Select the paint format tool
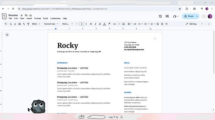Screen dimensions: 215x120 [x=28, y=24]
